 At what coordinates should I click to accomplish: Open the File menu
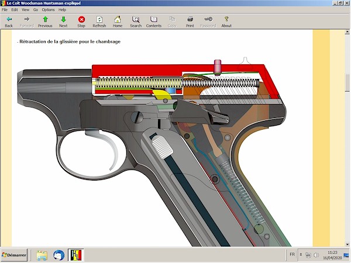click(x=5, y=9)
